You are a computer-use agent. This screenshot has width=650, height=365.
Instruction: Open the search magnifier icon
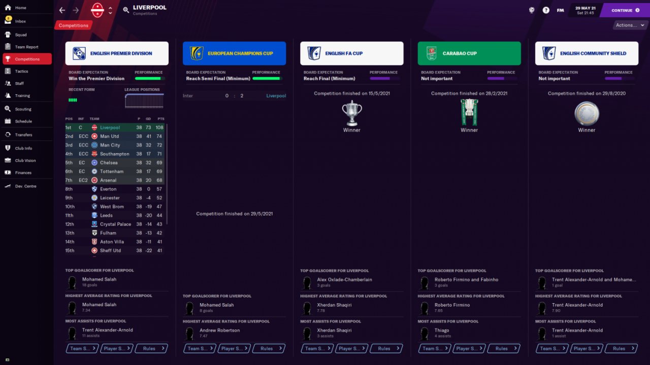click(125, 10)
